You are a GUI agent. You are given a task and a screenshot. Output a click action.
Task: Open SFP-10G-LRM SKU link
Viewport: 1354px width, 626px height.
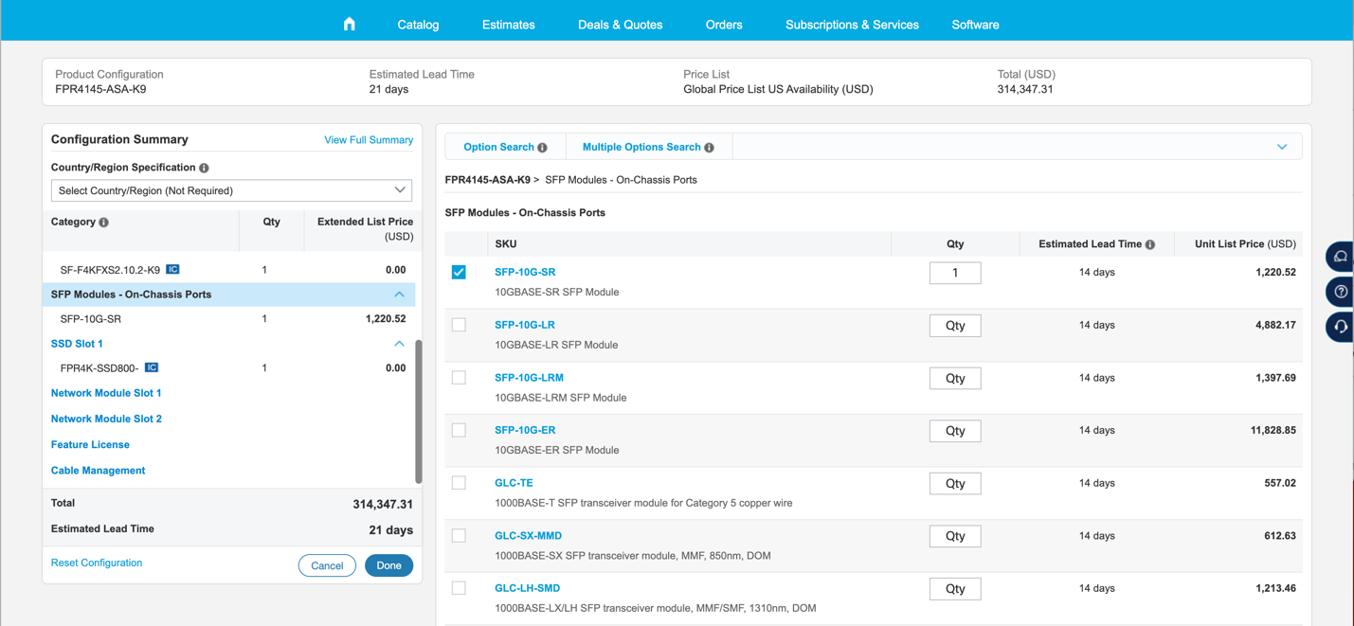point(529,377)
